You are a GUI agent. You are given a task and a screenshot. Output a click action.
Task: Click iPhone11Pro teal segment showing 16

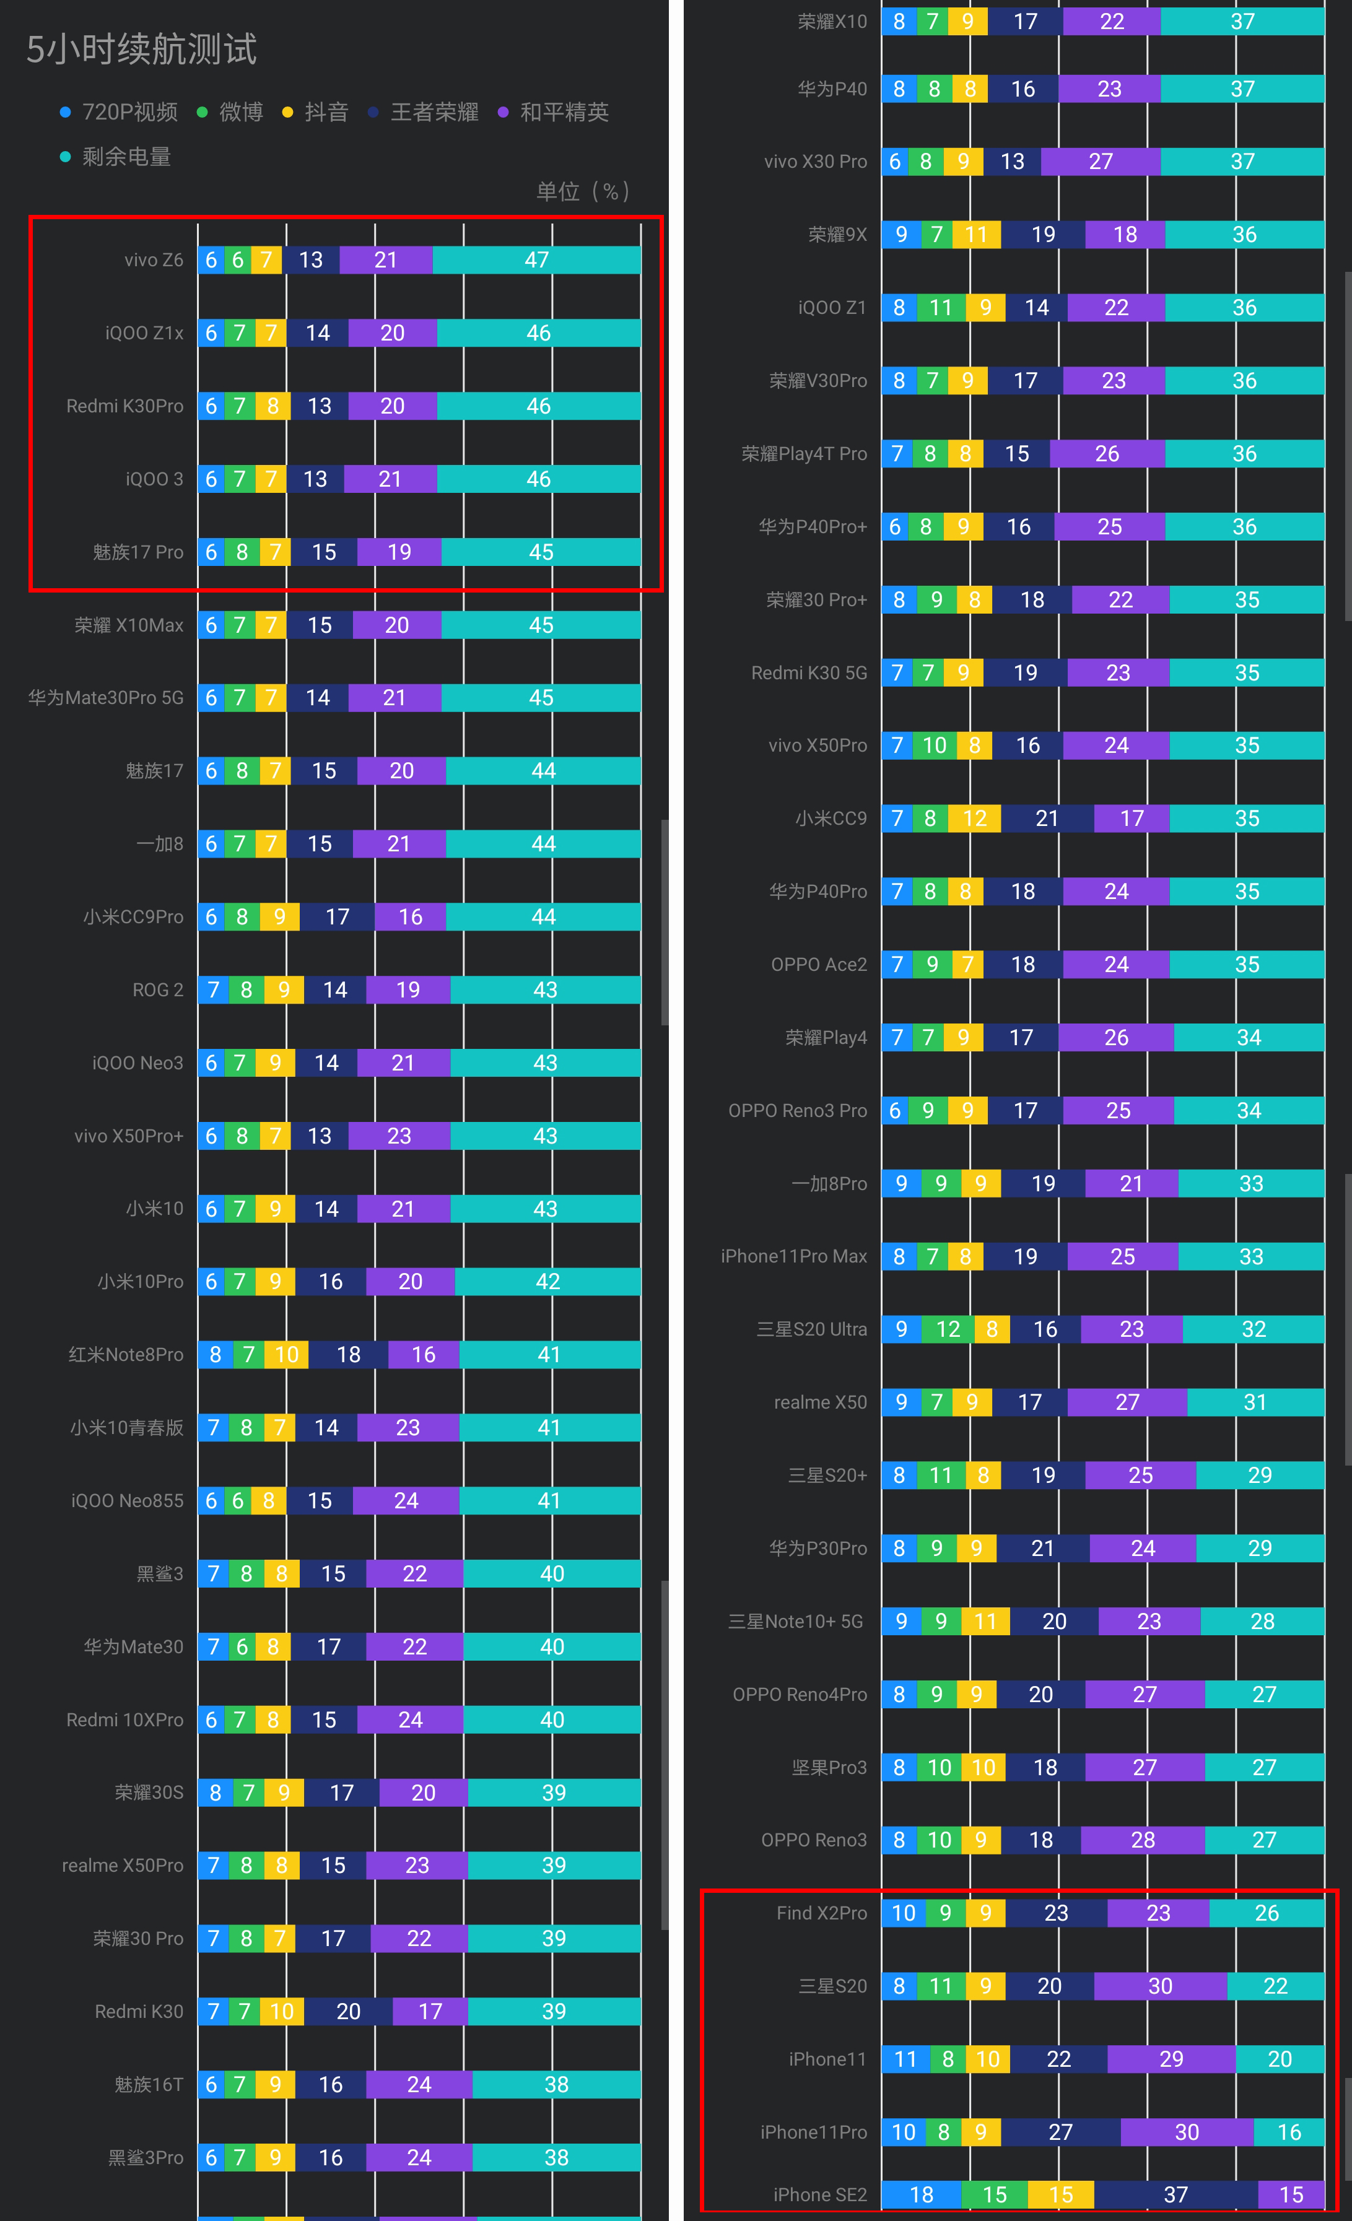pos(1289,2132)
